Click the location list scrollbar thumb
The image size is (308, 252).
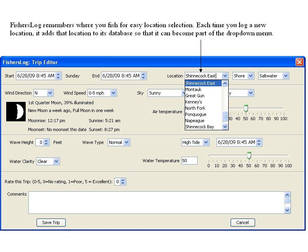[224, 116]
